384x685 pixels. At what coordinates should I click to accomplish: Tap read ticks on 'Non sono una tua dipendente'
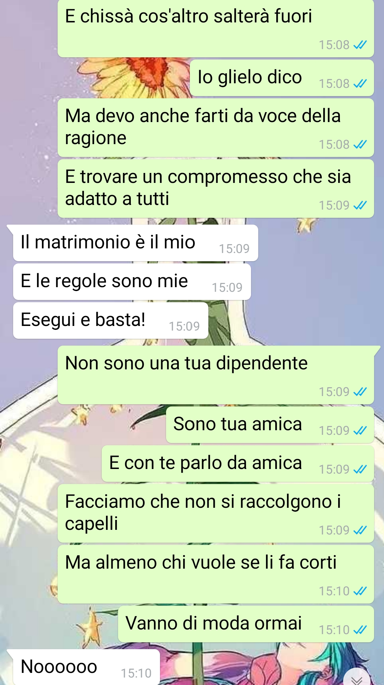tap(360, 392)
